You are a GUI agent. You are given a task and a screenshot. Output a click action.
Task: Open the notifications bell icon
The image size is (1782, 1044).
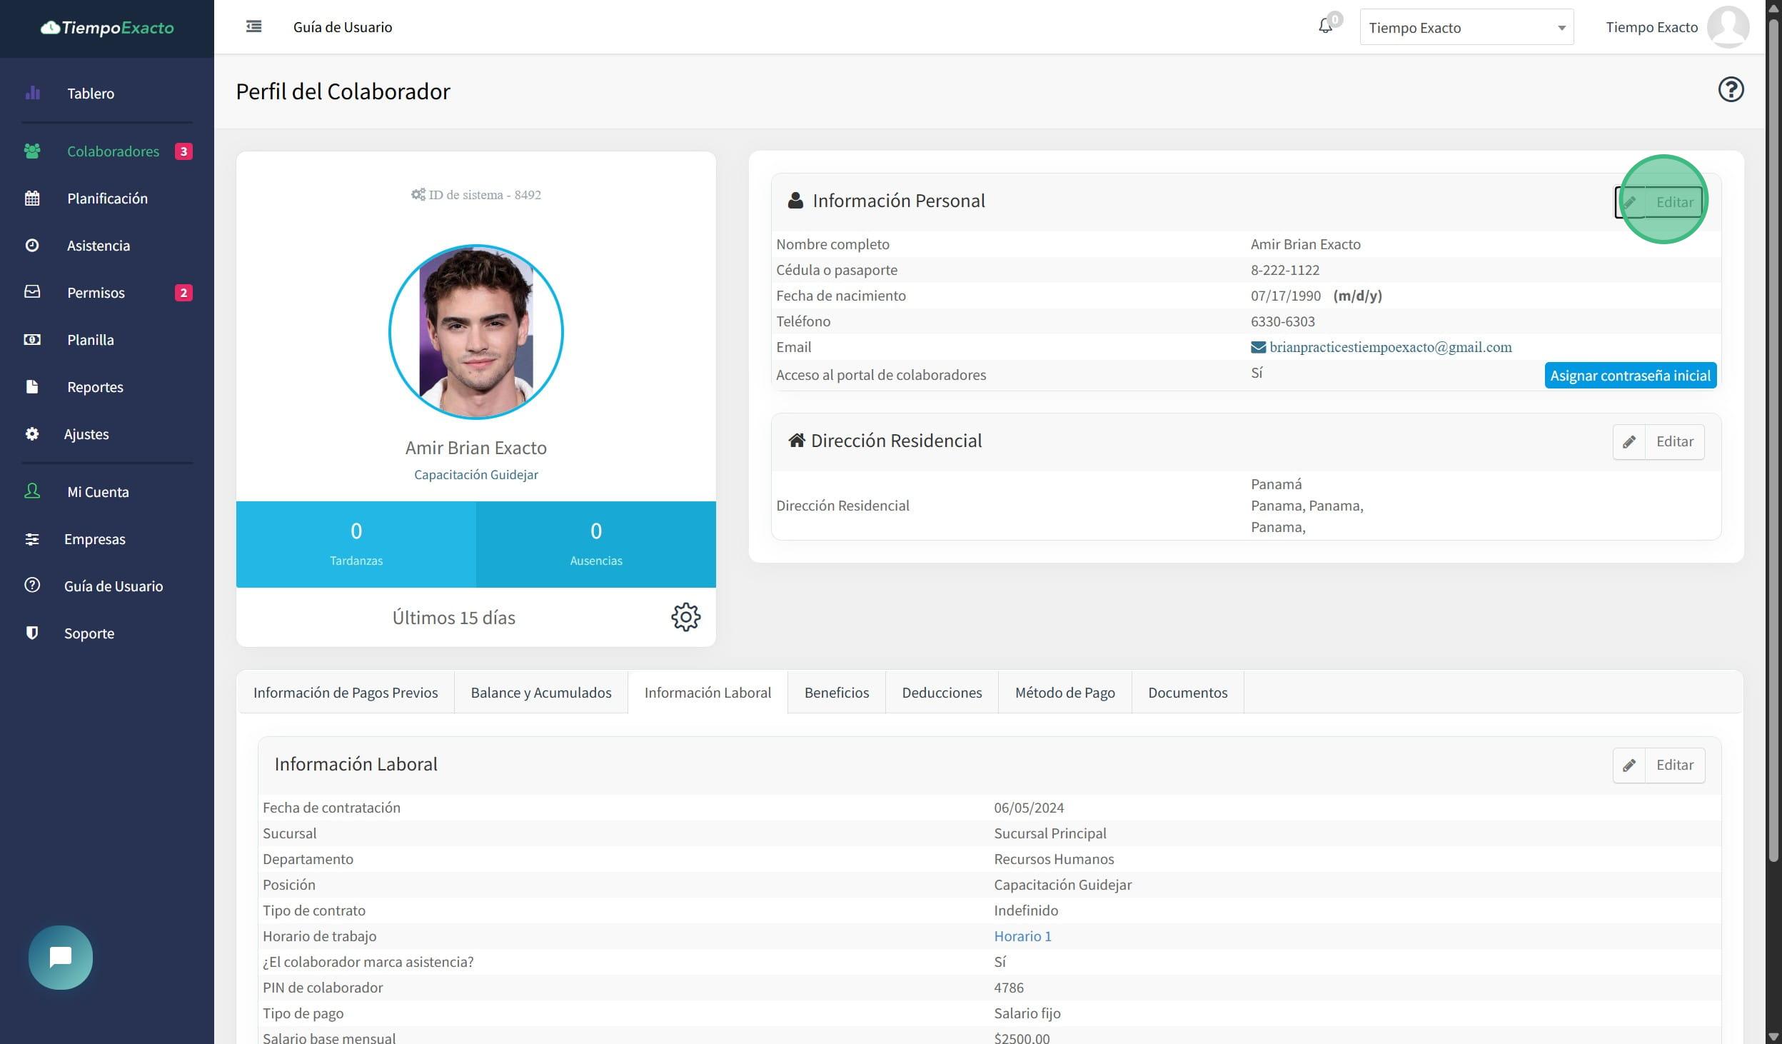(1325, 26)
